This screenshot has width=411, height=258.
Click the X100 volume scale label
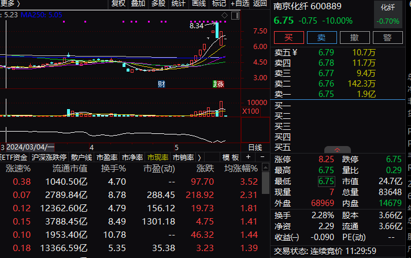pyautogui.click(x=250, y=111)
